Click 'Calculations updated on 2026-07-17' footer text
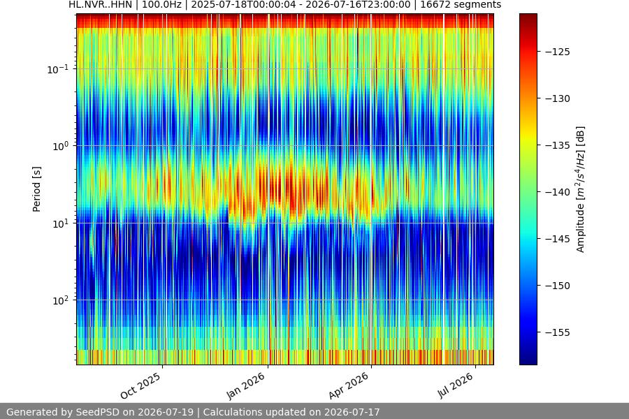The height and width of the screenshot is (419, 629). pyautogui.click(x=291, y=412)
